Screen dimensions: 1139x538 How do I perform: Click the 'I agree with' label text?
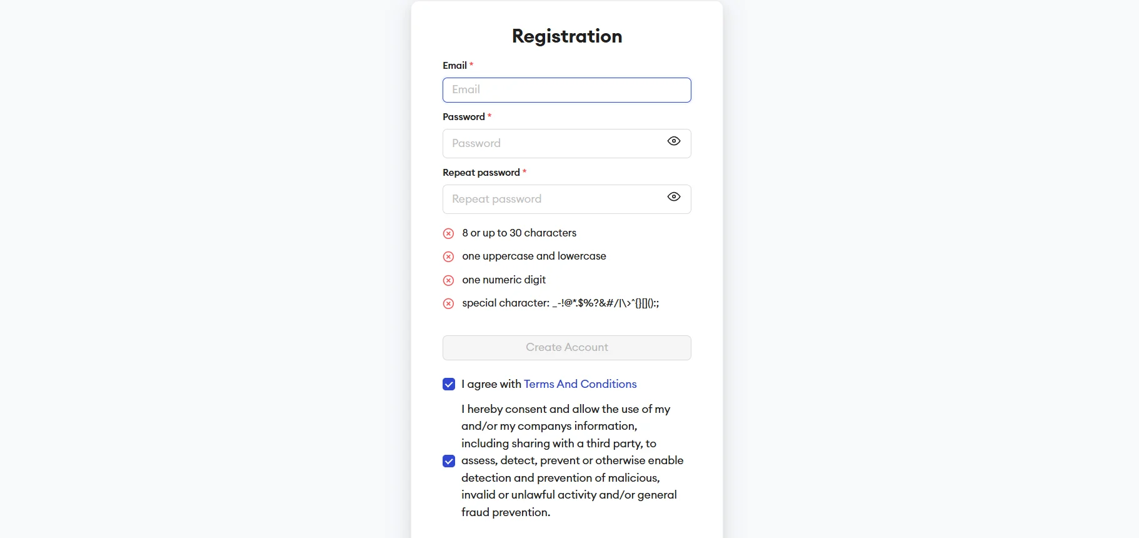pos(491,384)
